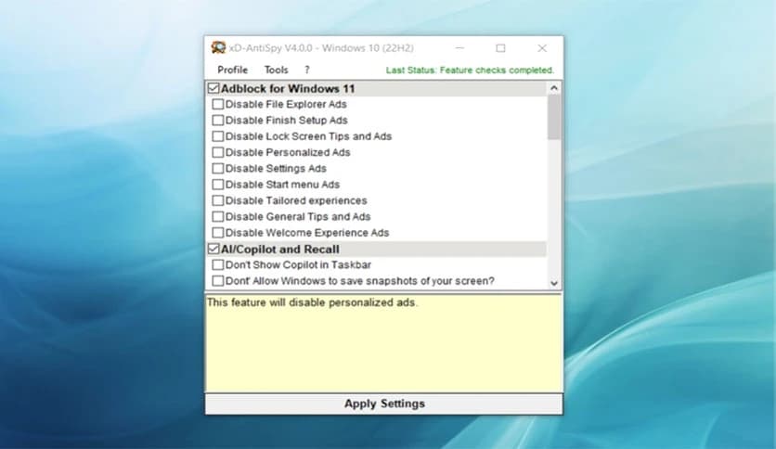The height and width of the screenshot is (449, 776).
Task: Check Disable General Tips and Ads box
Action: point(218,216)
